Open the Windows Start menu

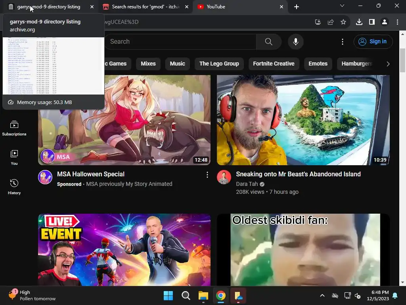coord(168,295)
